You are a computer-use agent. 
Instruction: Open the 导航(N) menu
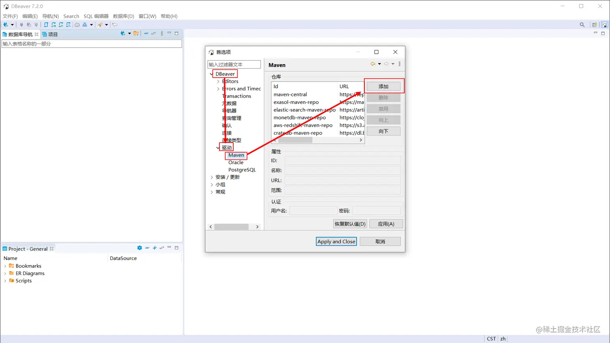pos(50,16)
